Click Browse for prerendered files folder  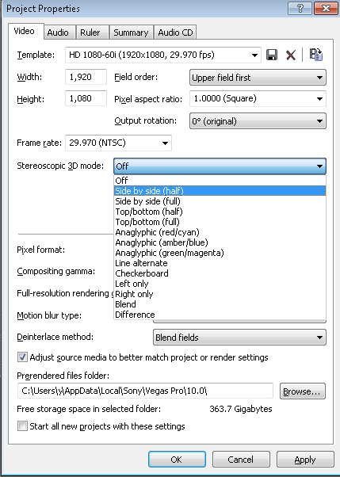pyautogui.click(x=303, y=391)
